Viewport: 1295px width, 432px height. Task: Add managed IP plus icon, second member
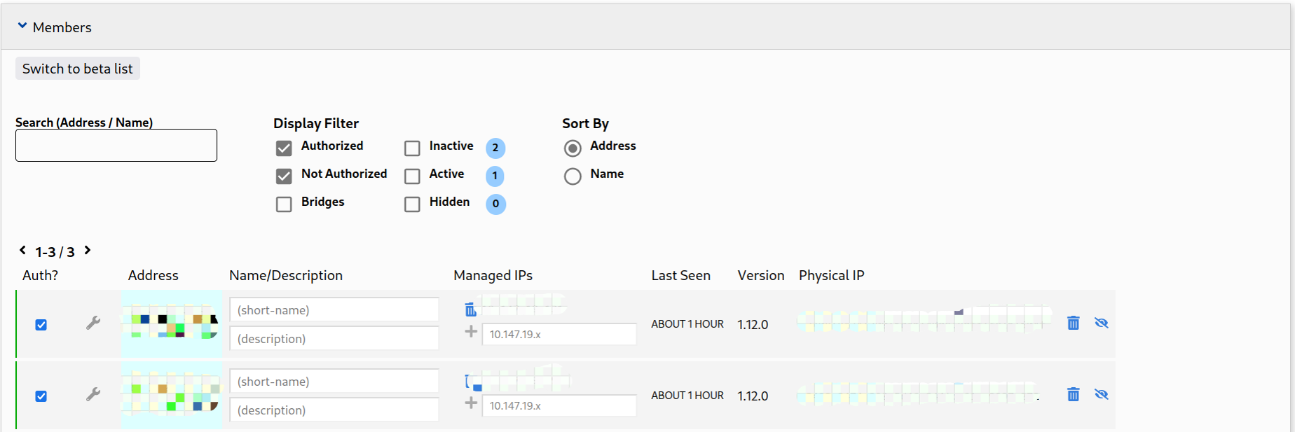point(471,403)
